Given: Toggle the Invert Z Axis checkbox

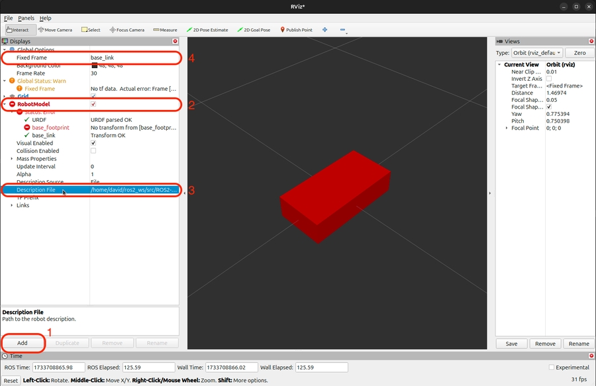Looking at the screenshot, I should pyautogui.click(x=549, y=79).
